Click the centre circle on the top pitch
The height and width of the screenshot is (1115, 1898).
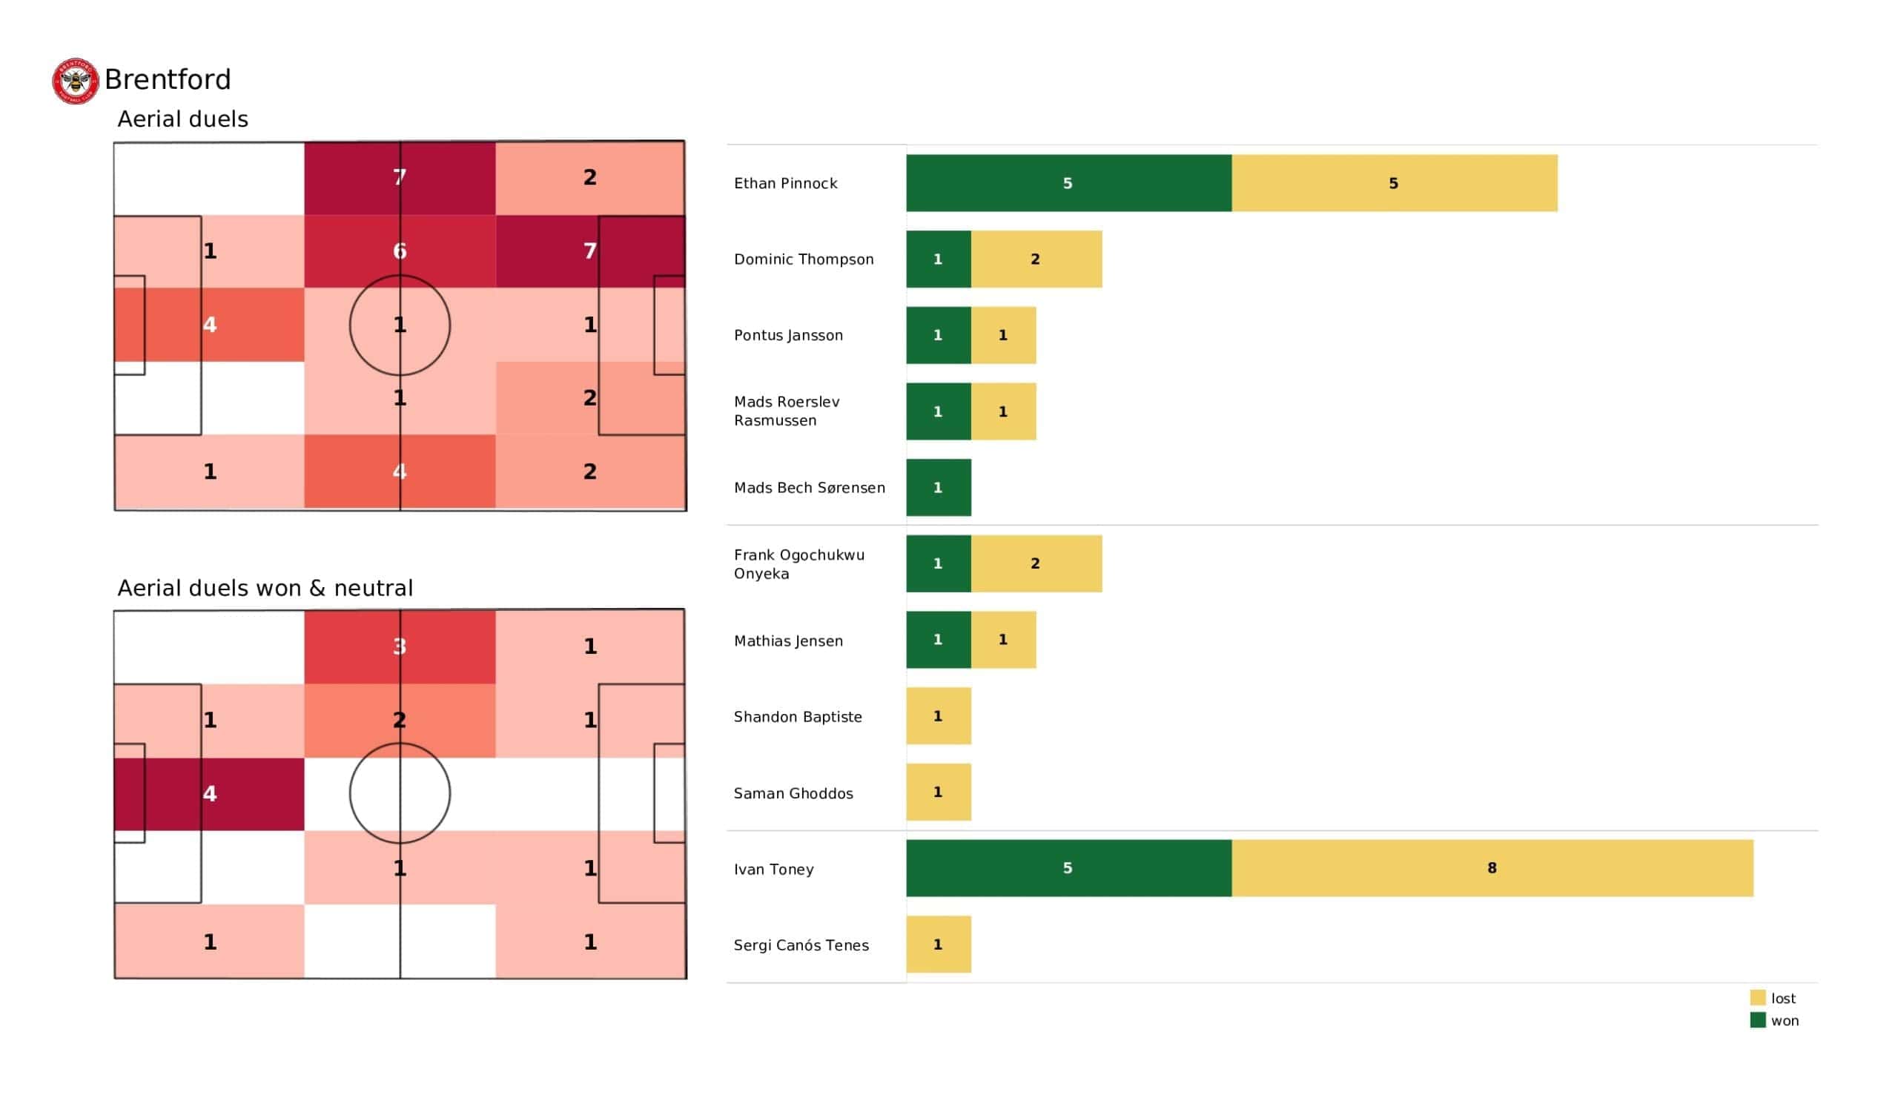click(x=400, y=325)
